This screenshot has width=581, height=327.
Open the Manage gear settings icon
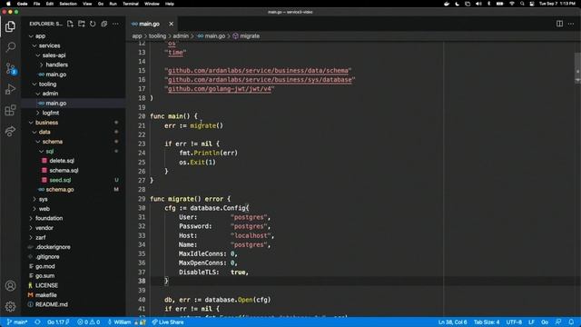[10, 306]
